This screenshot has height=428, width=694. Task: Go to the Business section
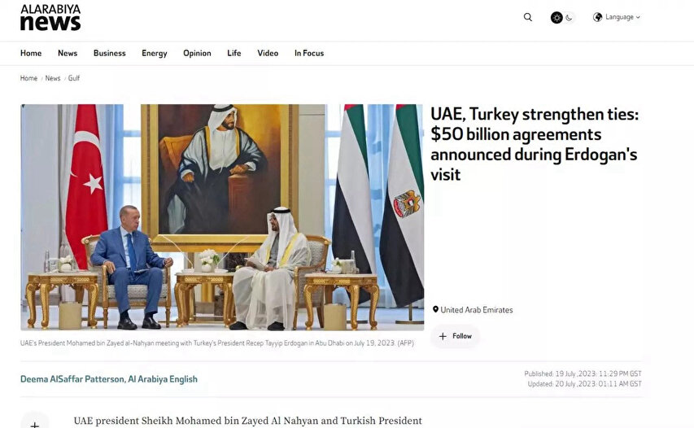pyautogui.click(x=109, y=53)
